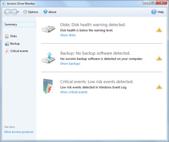Click the backup warning triangle icon
169x142 pixels.
click(x=159, y=58)
